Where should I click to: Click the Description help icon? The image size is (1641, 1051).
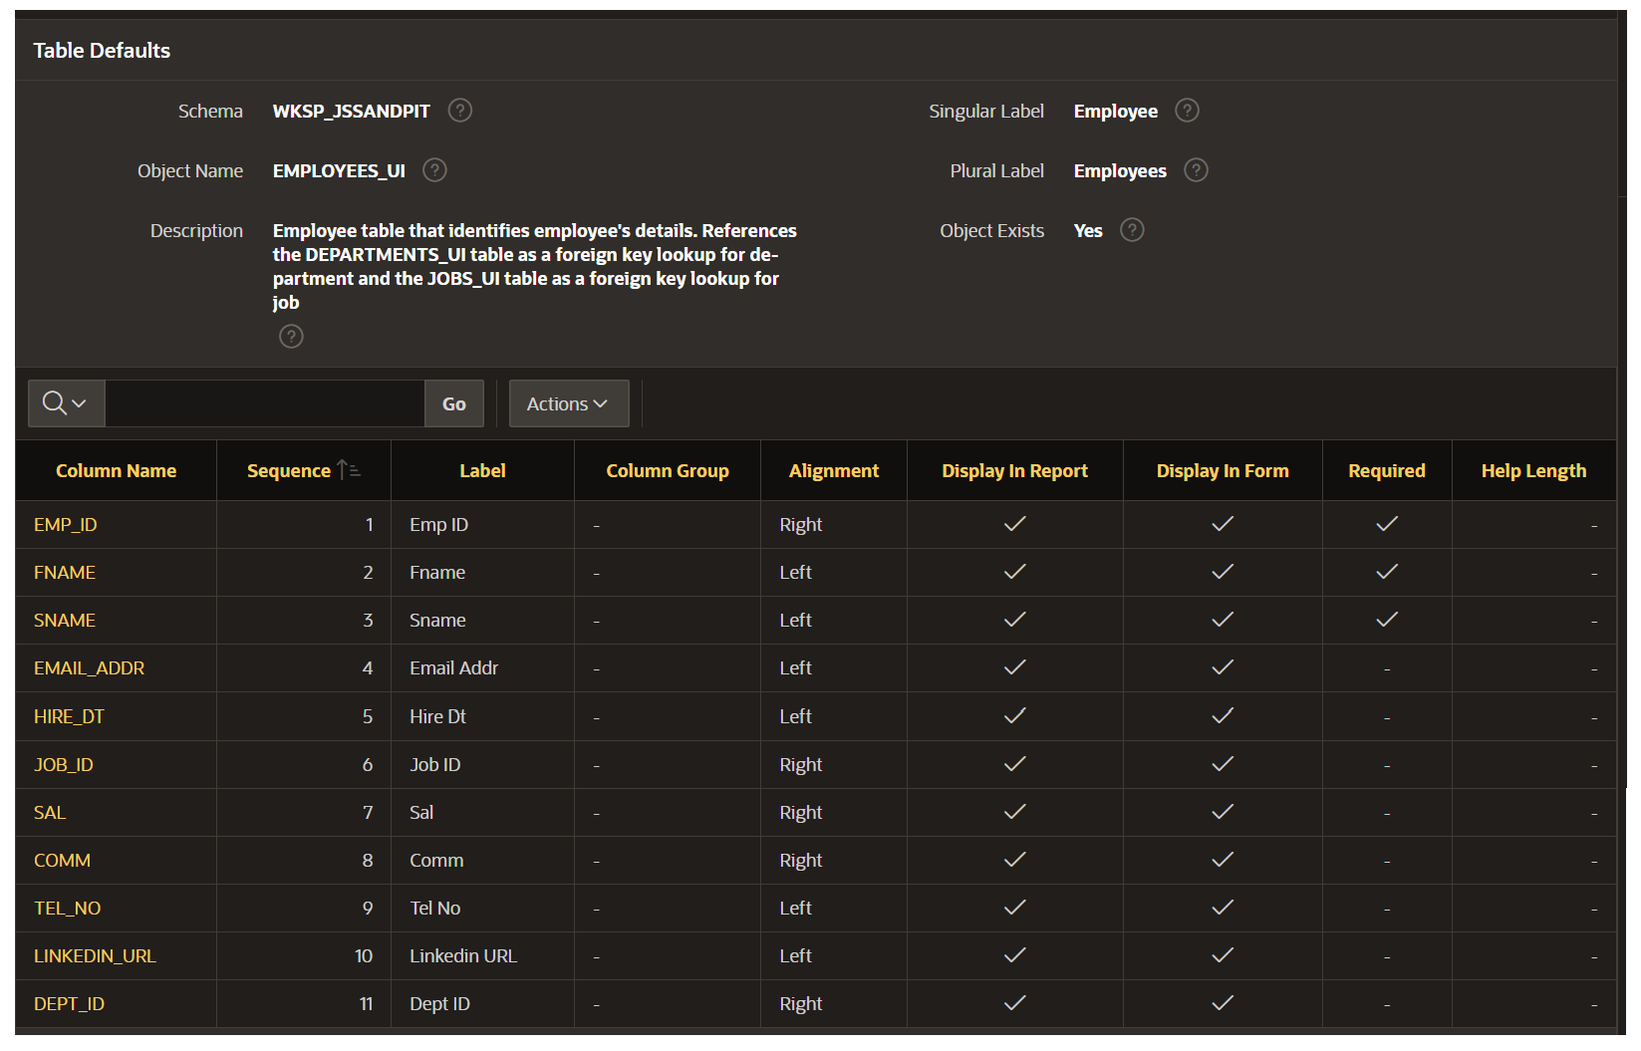[291, 336]
